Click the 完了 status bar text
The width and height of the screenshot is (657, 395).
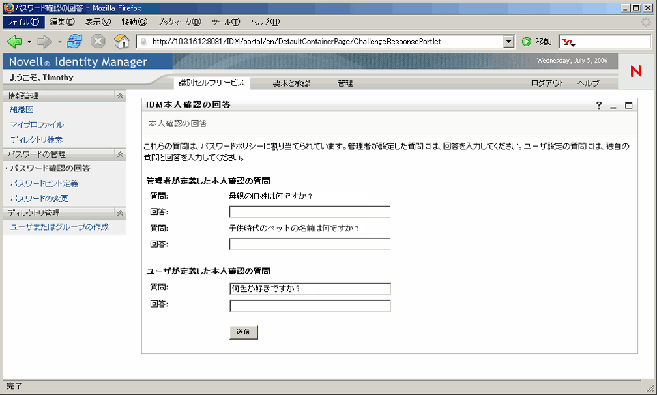[14, 387]
